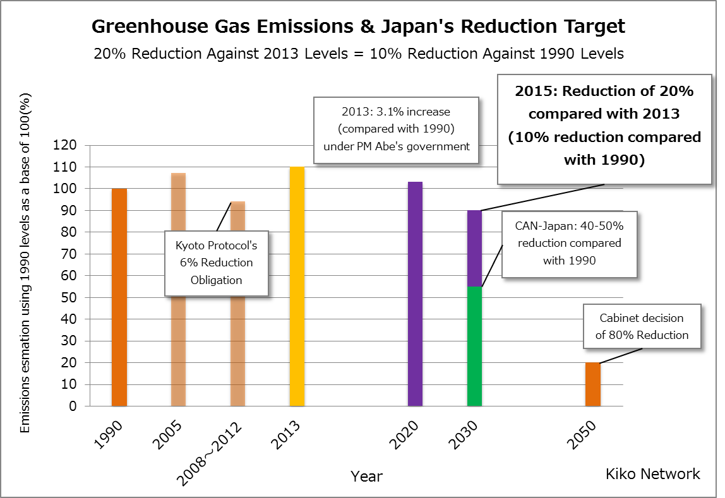Viewport: 725px width, 498px height.
Task: Click the 'Kyoto Protocol's 6% Reduction Obligation' callout
Action: (217, 263)
